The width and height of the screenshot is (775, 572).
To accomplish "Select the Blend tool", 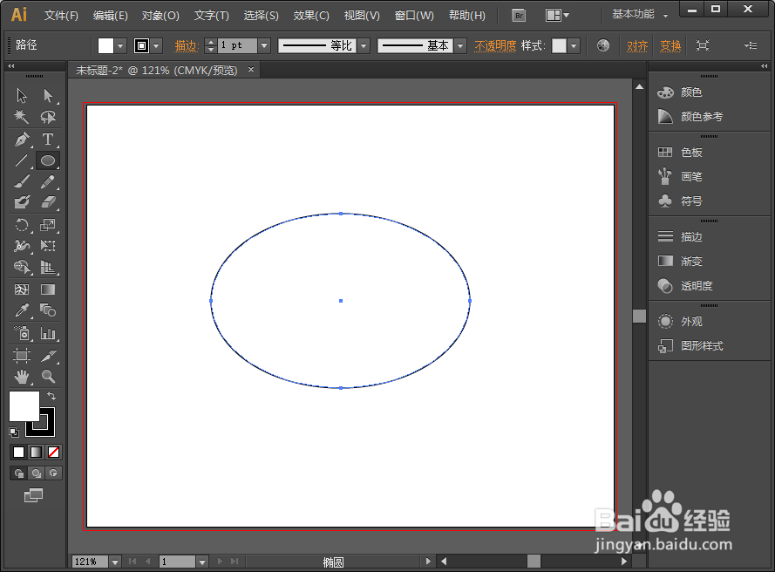I will point(48,310).
